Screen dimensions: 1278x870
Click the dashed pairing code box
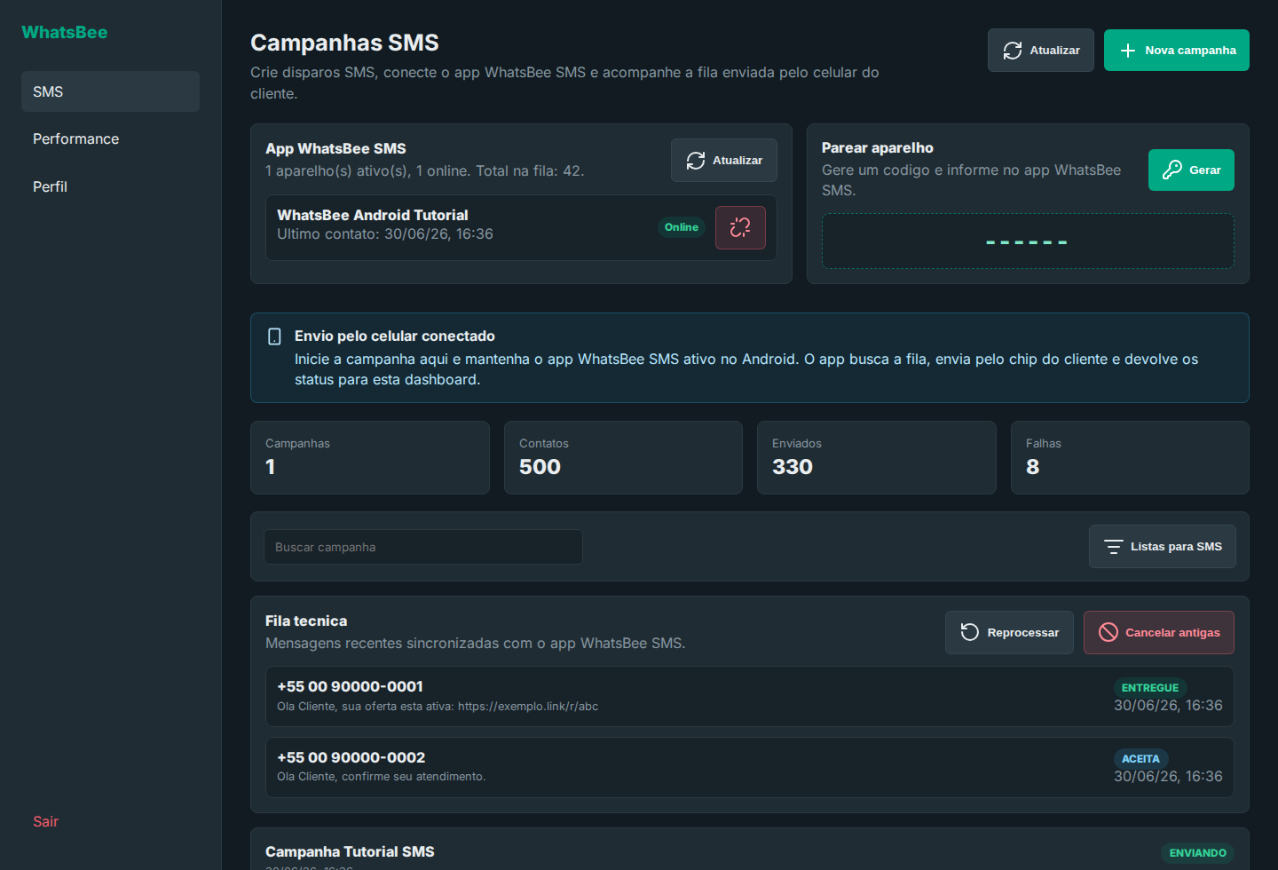pos(1028,241)
